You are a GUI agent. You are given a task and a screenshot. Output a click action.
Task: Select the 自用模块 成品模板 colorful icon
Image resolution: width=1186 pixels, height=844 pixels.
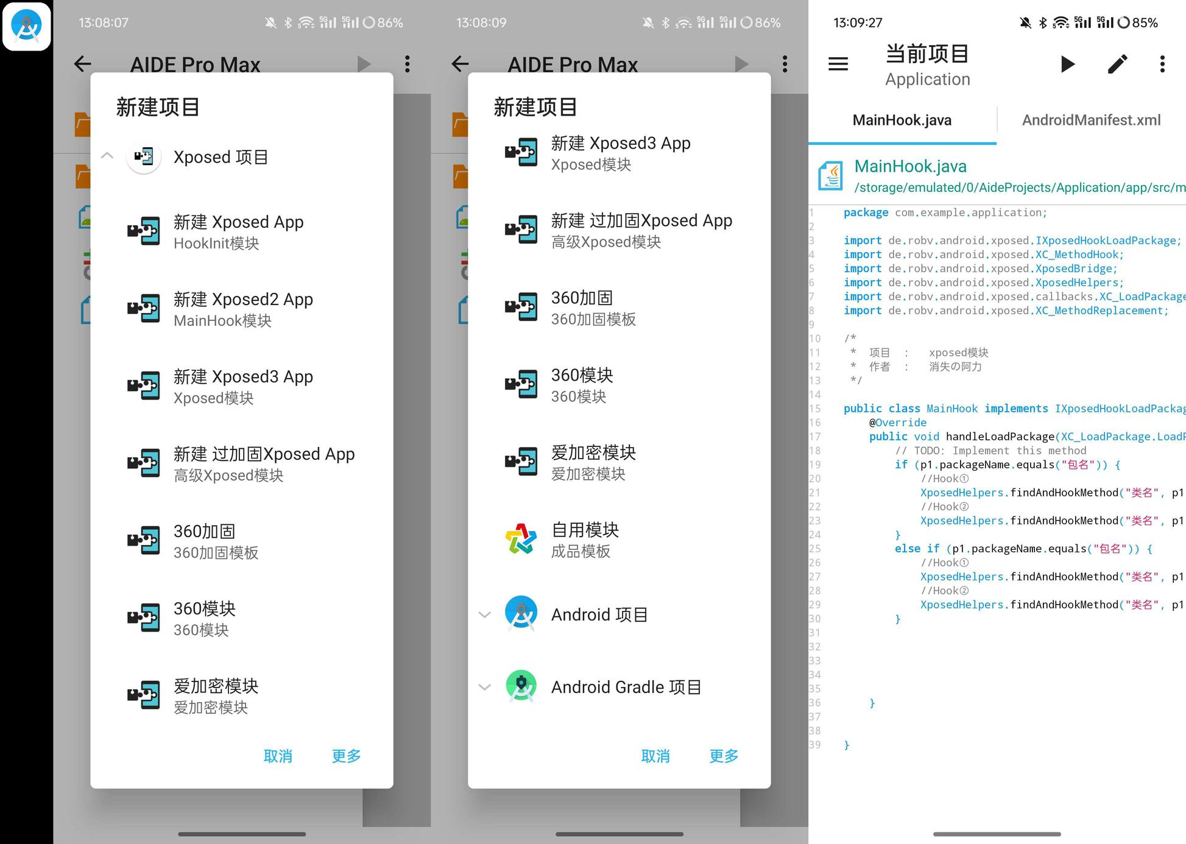click(521, 540)
